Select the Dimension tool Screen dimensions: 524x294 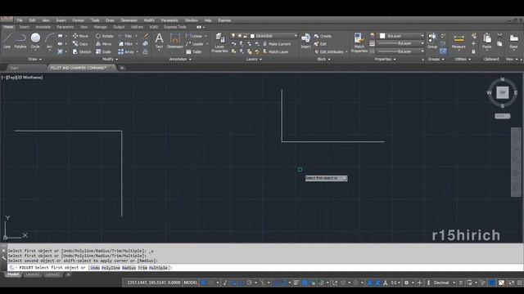174,41
